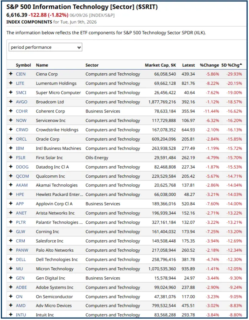Open the CRWD symbol link
Image resolution: width=249 pixels, height=320 pixels.
(22, 130)
